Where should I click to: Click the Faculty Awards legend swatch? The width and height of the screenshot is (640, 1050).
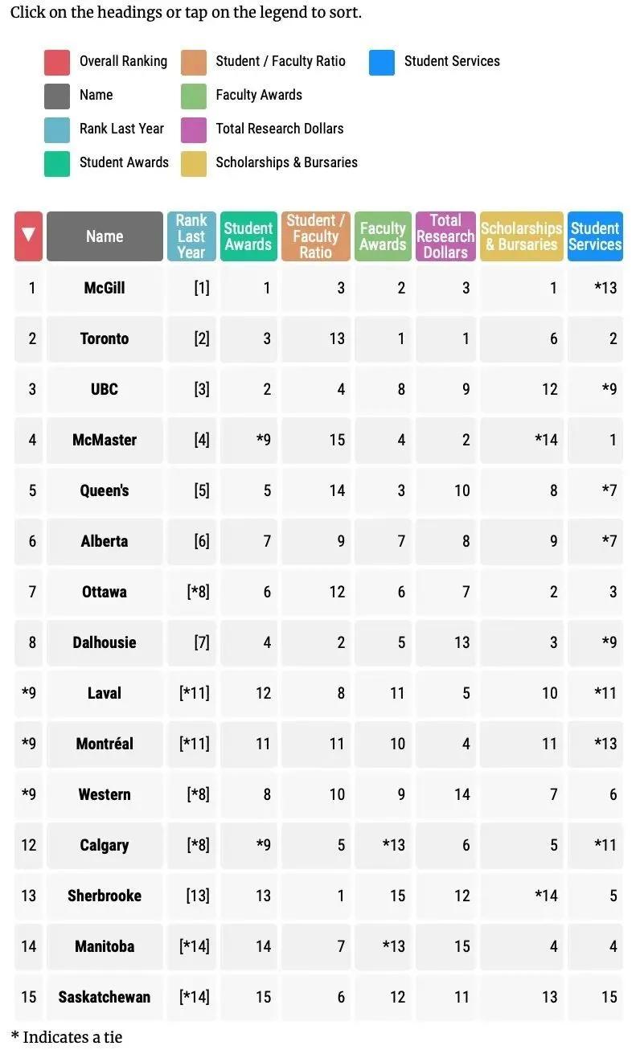194,96
